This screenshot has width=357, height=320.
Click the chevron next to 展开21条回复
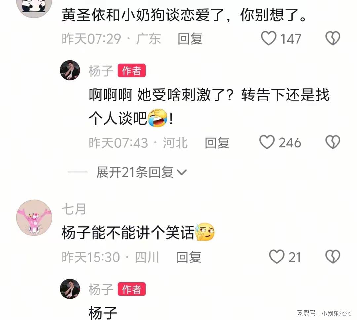click(x=182, y=173)
